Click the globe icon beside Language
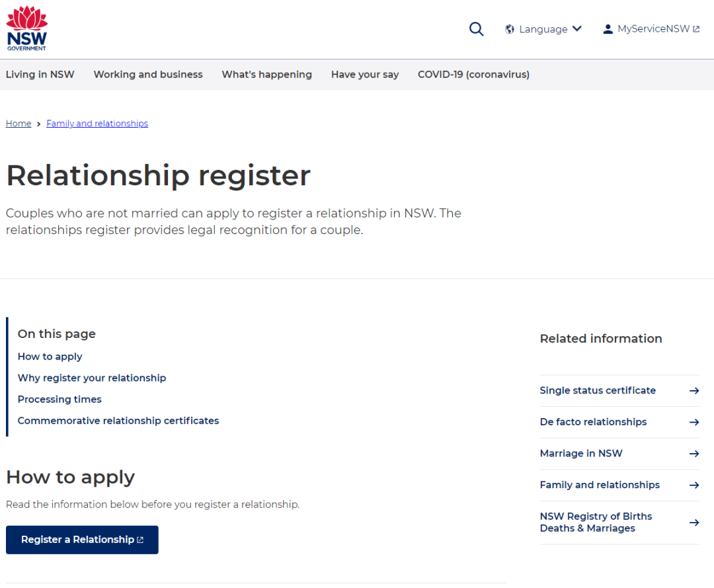The image size is (714, 588). tap(510, 29)
